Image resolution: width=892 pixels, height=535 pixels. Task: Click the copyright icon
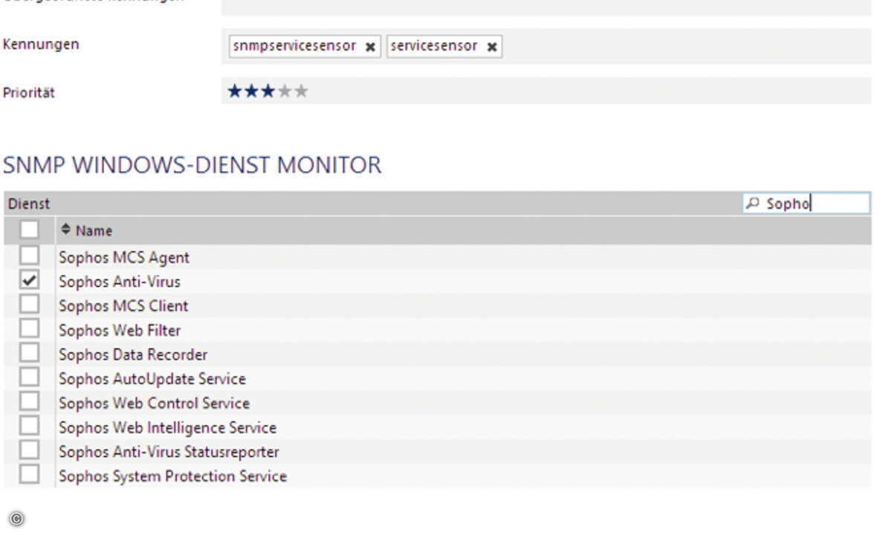[x=16, y=519]
